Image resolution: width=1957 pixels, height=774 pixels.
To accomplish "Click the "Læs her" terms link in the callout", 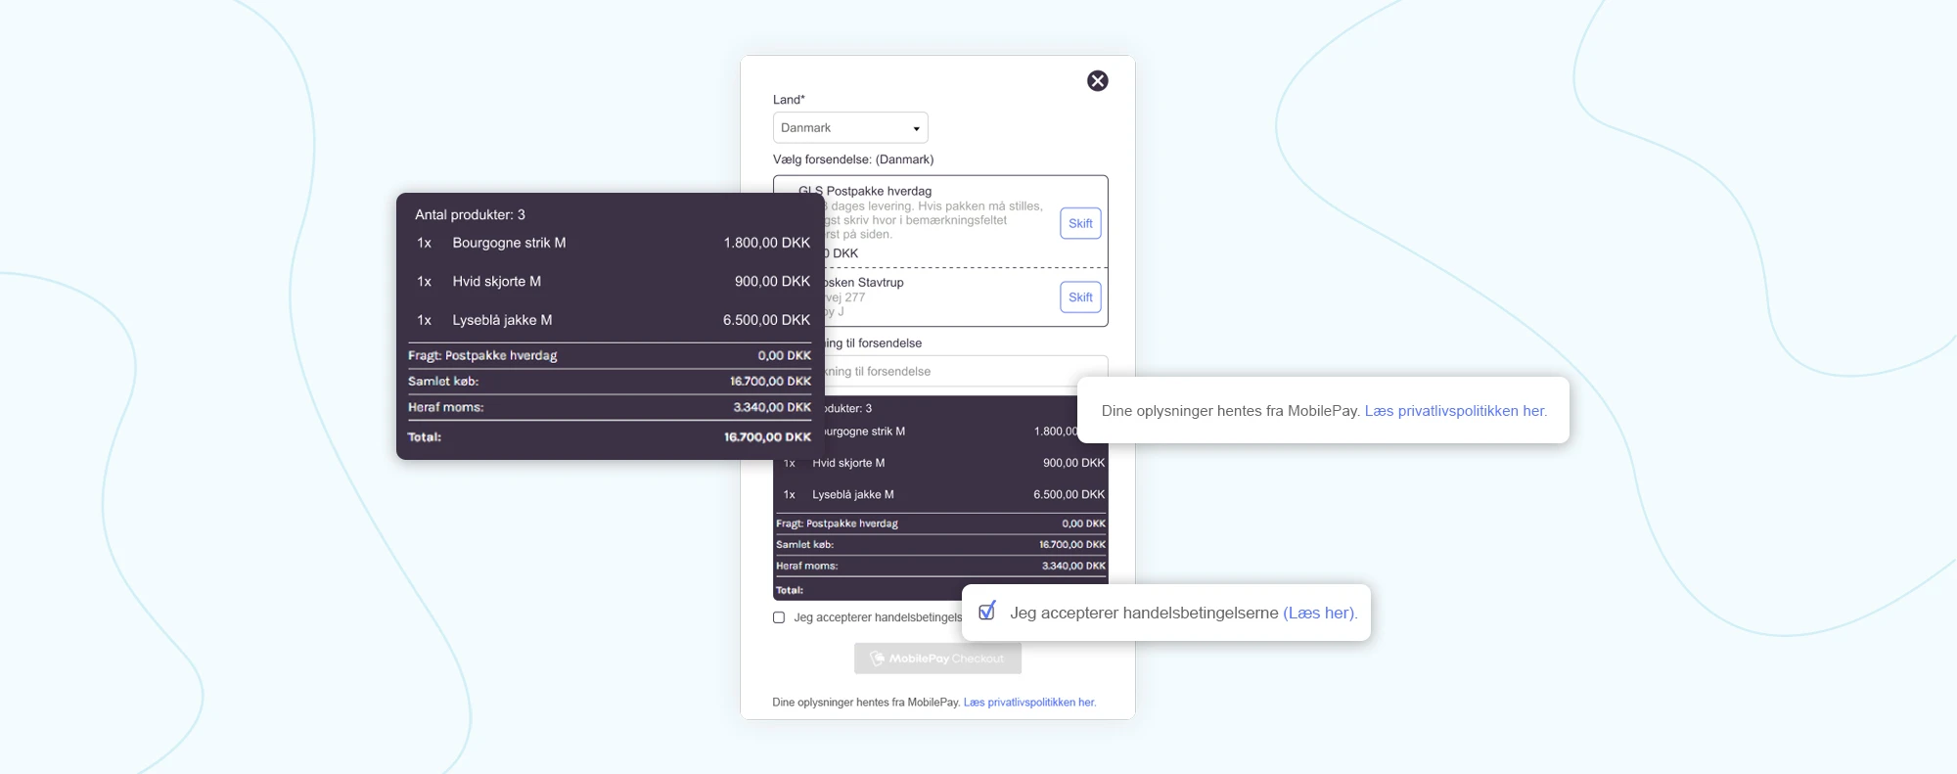I will pos(1319,614).
